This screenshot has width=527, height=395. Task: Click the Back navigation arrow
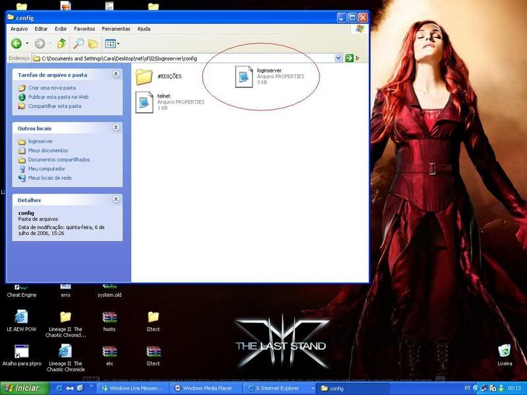[x=16, y=43]
